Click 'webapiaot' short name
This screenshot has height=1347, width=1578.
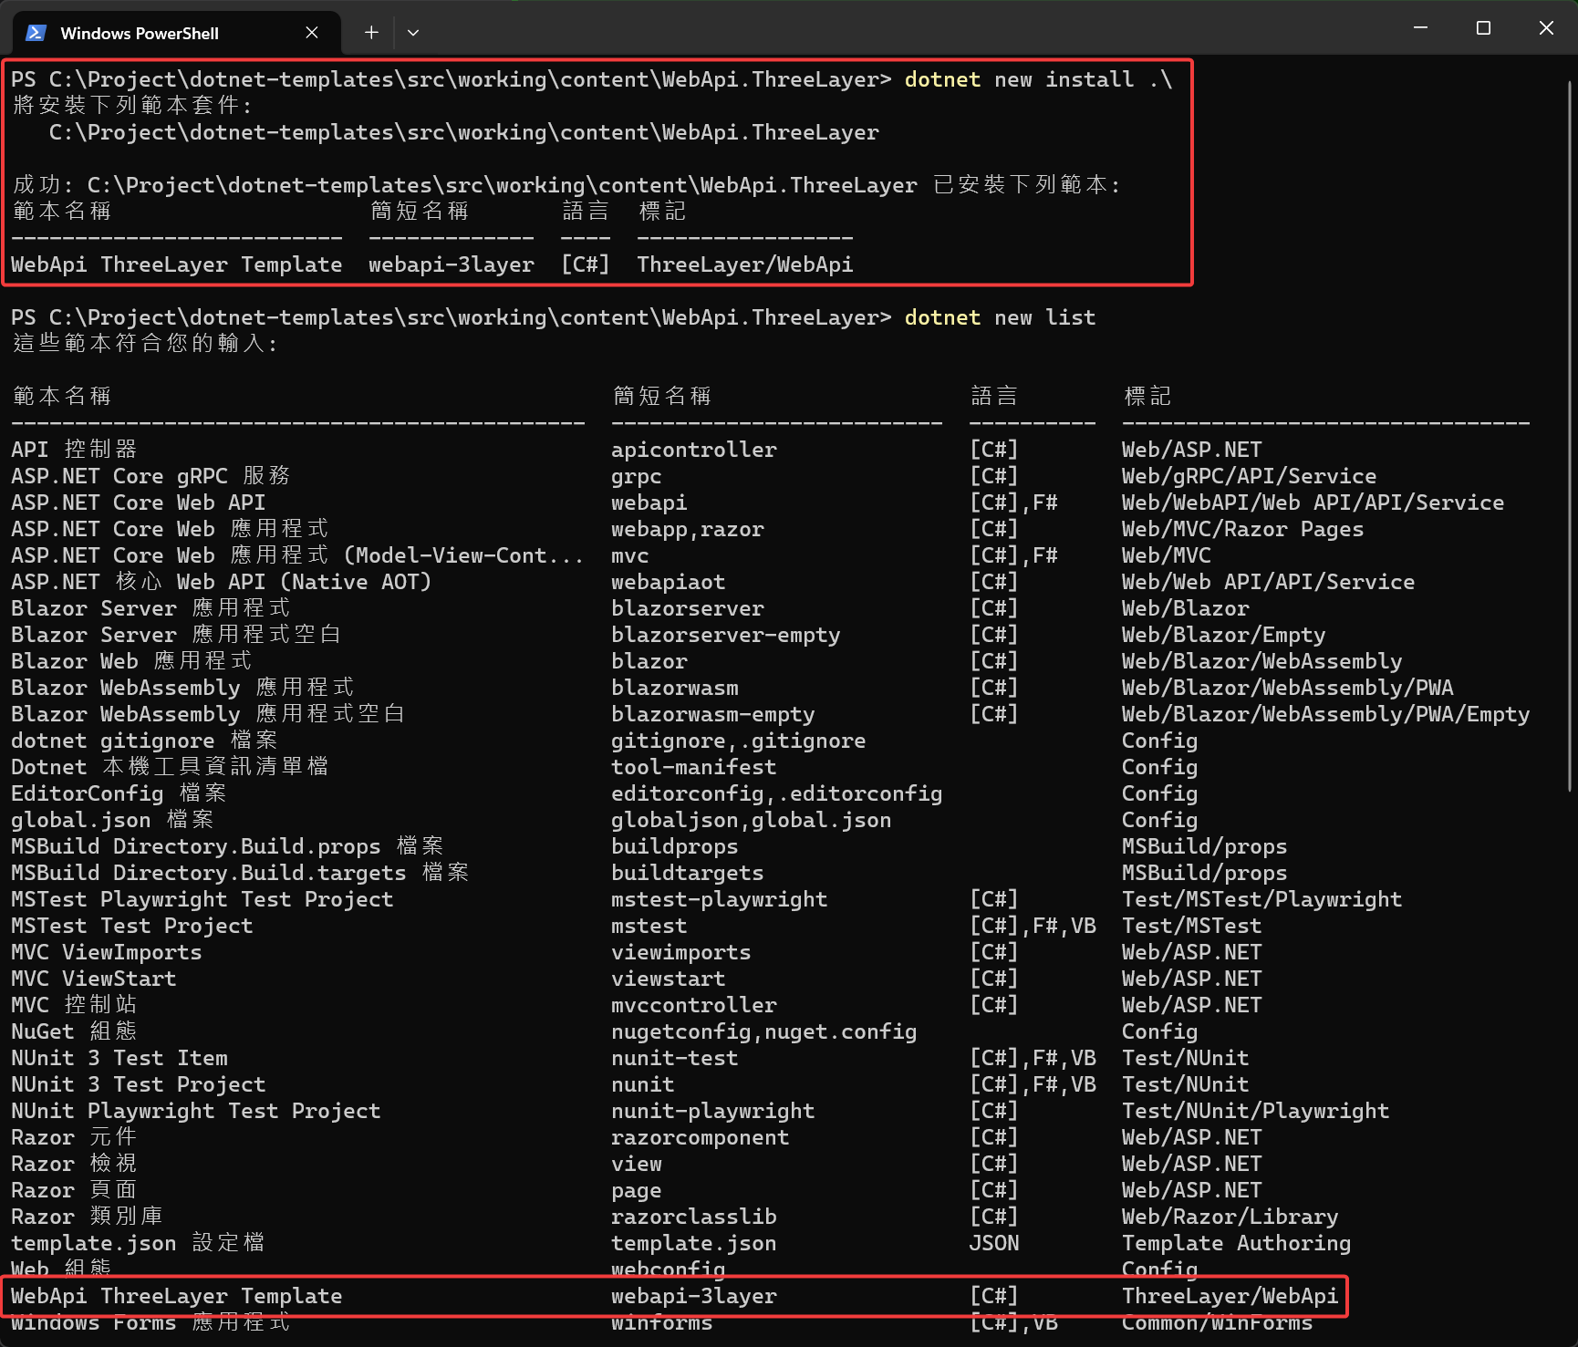coord(669,583)
